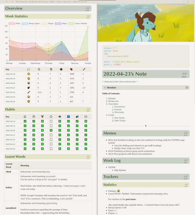Screen dimensions: 195x215
Task: Jump to Not Done in table of contents
Action: point(120,118)
